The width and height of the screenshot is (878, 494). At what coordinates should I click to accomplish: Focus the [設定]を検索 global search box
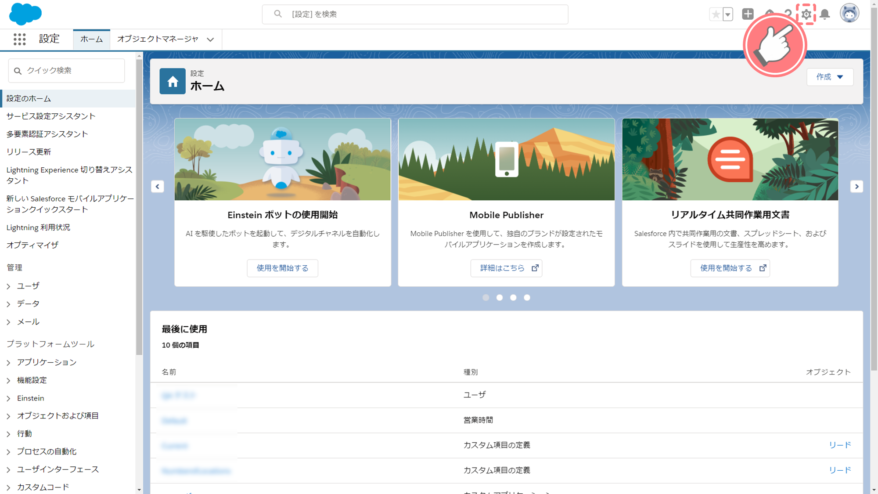415,14
